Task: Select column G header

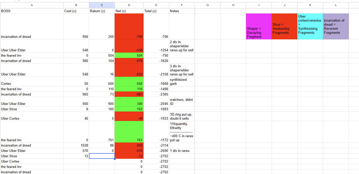Action: tap(208, 5)
